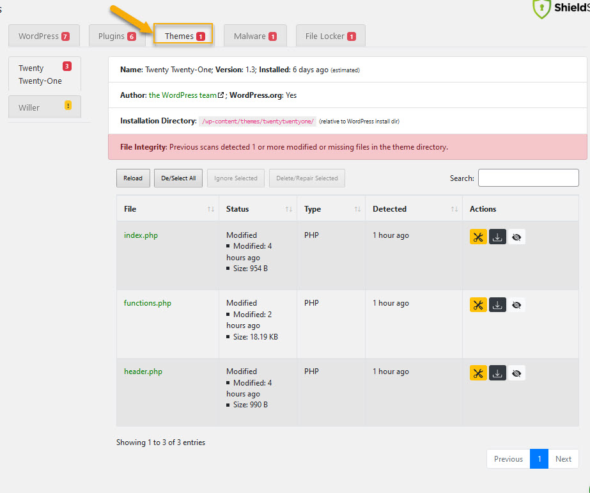
Task: Open the File Locker tab
Action: tap(330, 36)
